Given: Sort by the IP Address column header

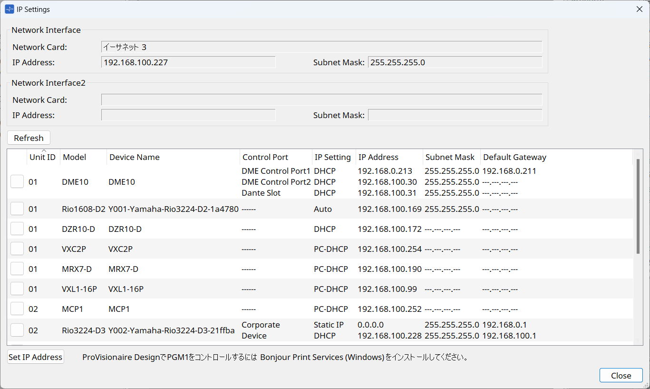Looking at the screenshot, I should tap(378, 157).
